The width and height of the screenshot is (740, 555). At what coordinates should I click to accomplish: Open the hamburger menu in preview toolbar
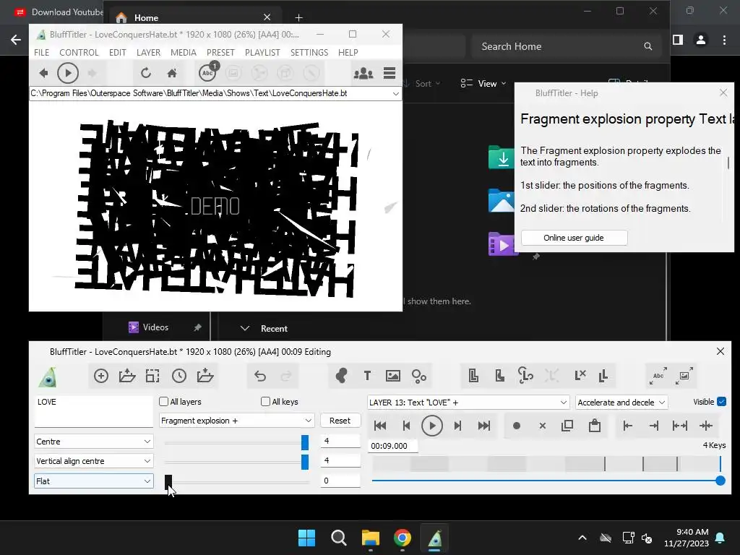(x=390, y=73)
